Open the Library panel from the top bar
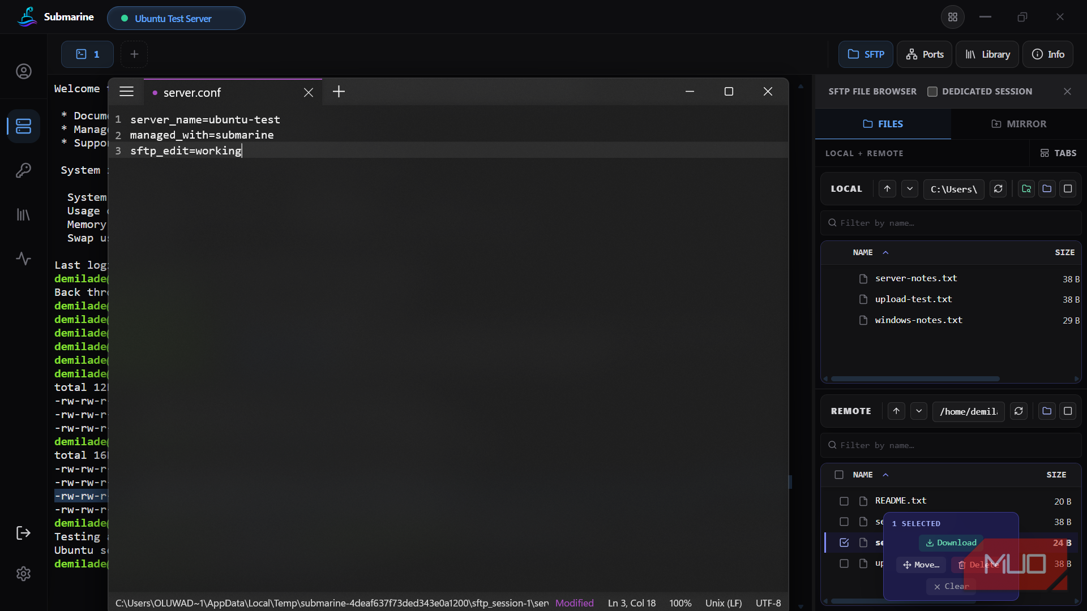Screen dimensions: 1087x611 click(987, 54)
